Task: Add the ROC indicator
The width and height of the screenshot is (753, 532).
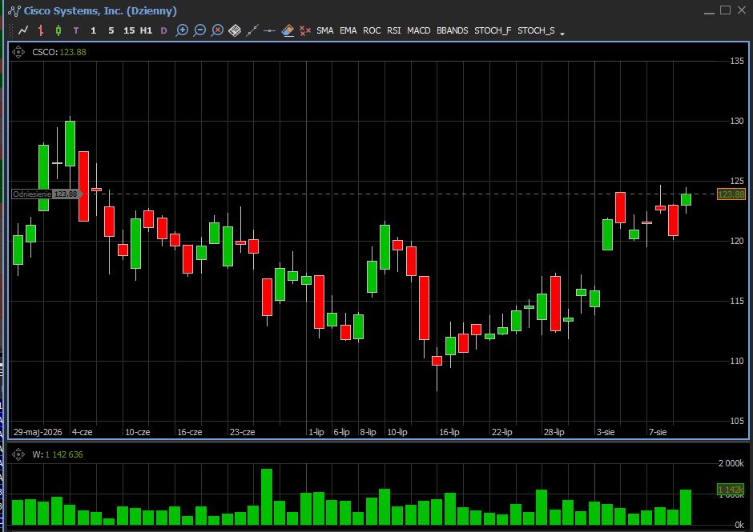Action: click(372, 30)
